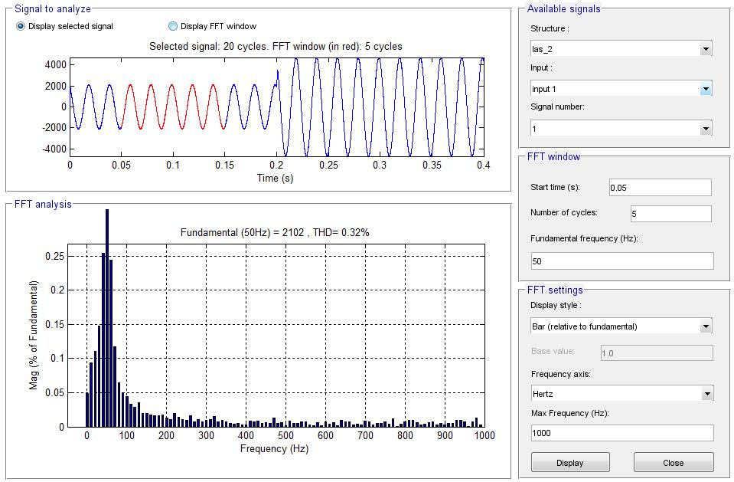Edit the Fundamental frequency field
Screen dimensions: 734x482
(621, 261)
